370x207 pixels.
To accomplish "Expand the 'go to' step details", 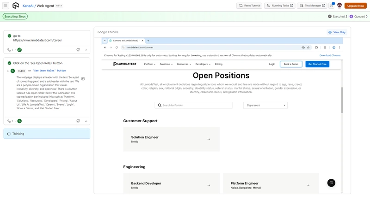I will point(86,50).
